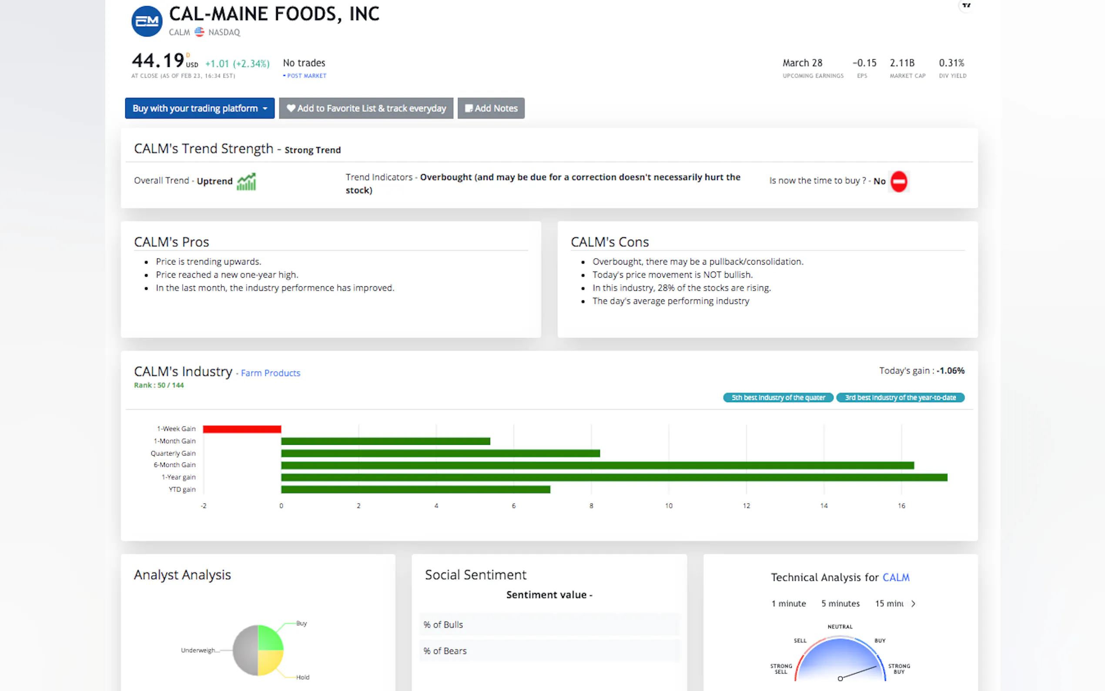The height and width of the screenshot is (691, 1105).
Task: Click the TradingView logo at top right
Action: click(x=966, y=6)
